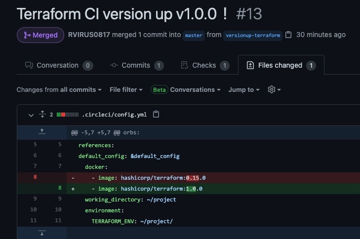360x239 pixels.
Task: Click the Merged status badge
Action: tap(40, 35)
